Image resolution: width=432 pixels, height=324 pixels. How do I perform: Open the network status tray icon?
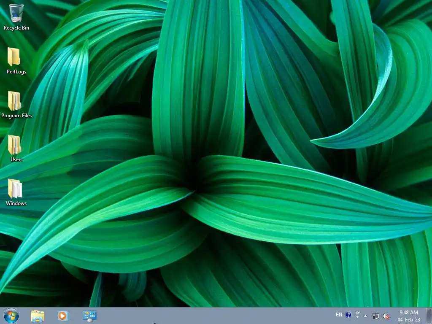coord(376,316)
